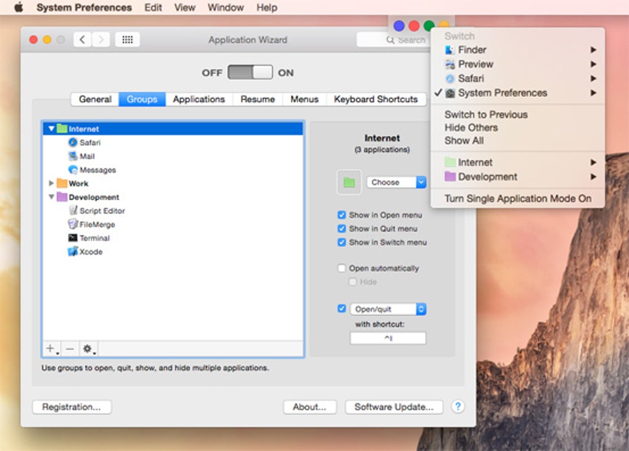Click the Terminal icon in tree

coord(73,238)
